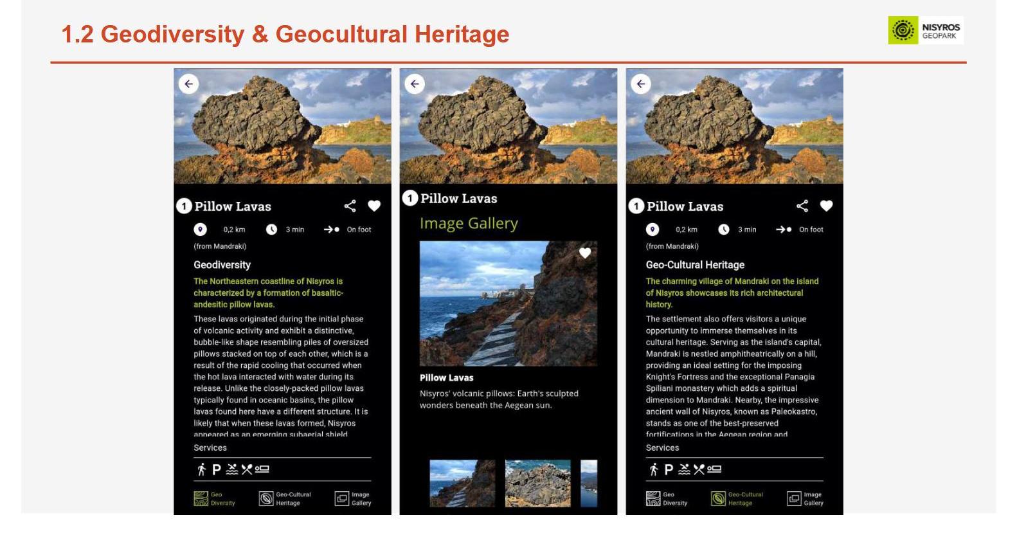This screenshot has width=1017, height=533.
Task: Click restaurant service icon on the Geo-Cultural Heritage screen
Action: pos(699,469)
